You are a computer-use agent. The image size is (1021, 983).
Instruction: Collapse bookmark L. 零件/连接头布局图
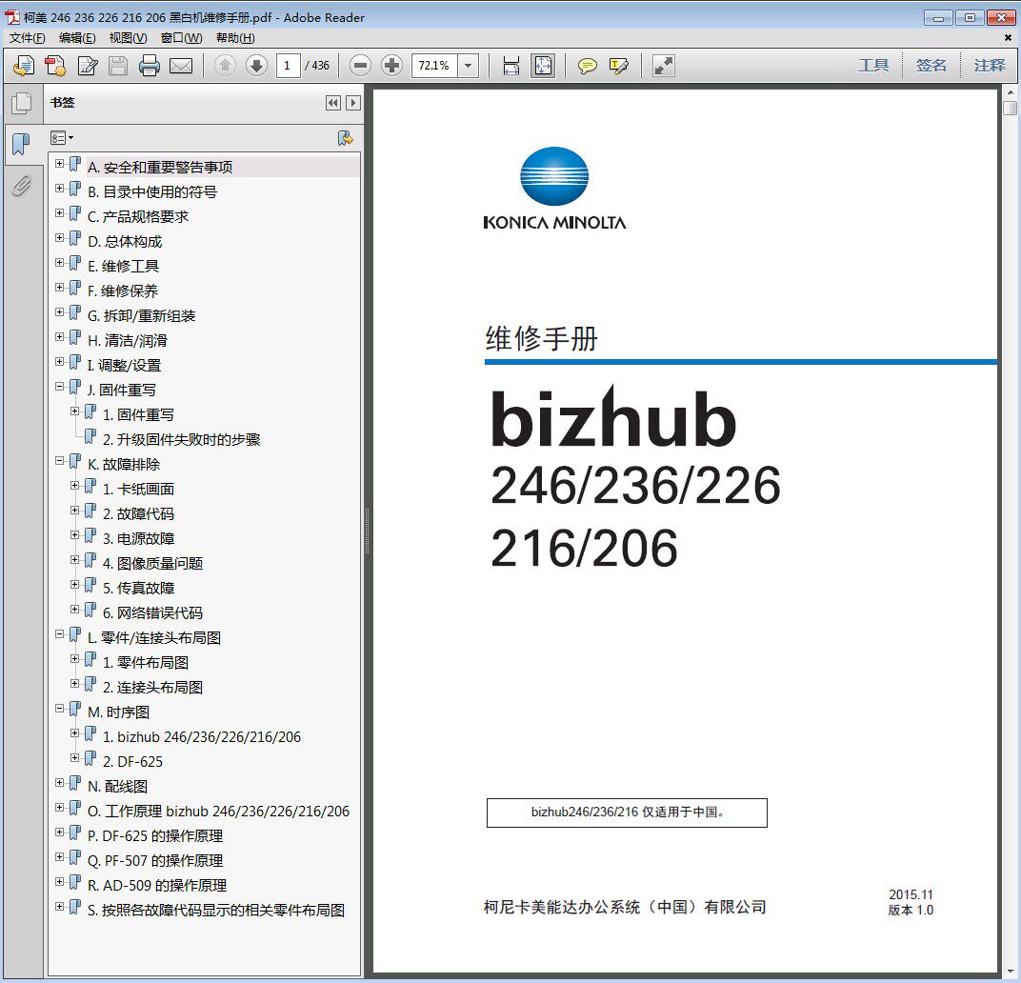(x=59, y=633)
